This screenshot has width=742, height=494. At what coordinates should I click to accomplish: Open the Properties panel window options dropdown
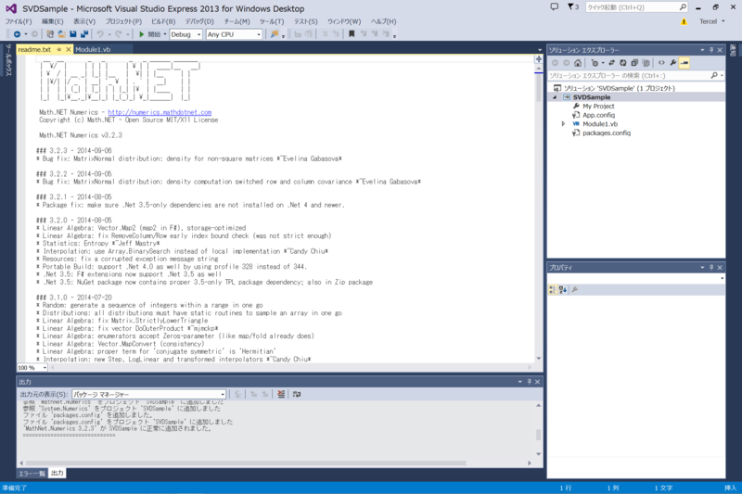coord(702,267)
